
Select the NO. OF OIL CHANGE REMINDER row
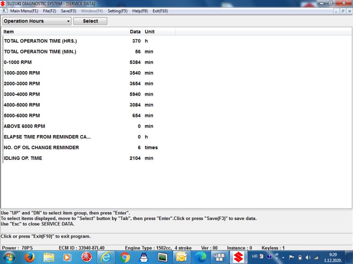click(89, 148)
